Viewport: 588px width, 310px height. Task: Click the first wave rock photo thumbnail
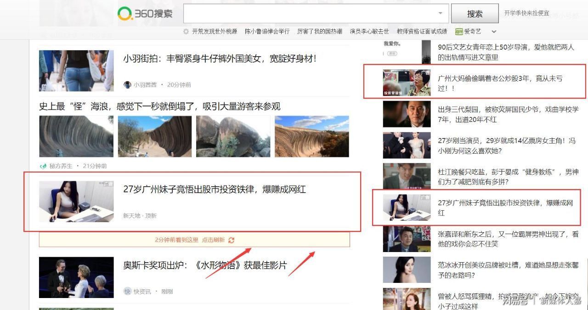(76, 136)
